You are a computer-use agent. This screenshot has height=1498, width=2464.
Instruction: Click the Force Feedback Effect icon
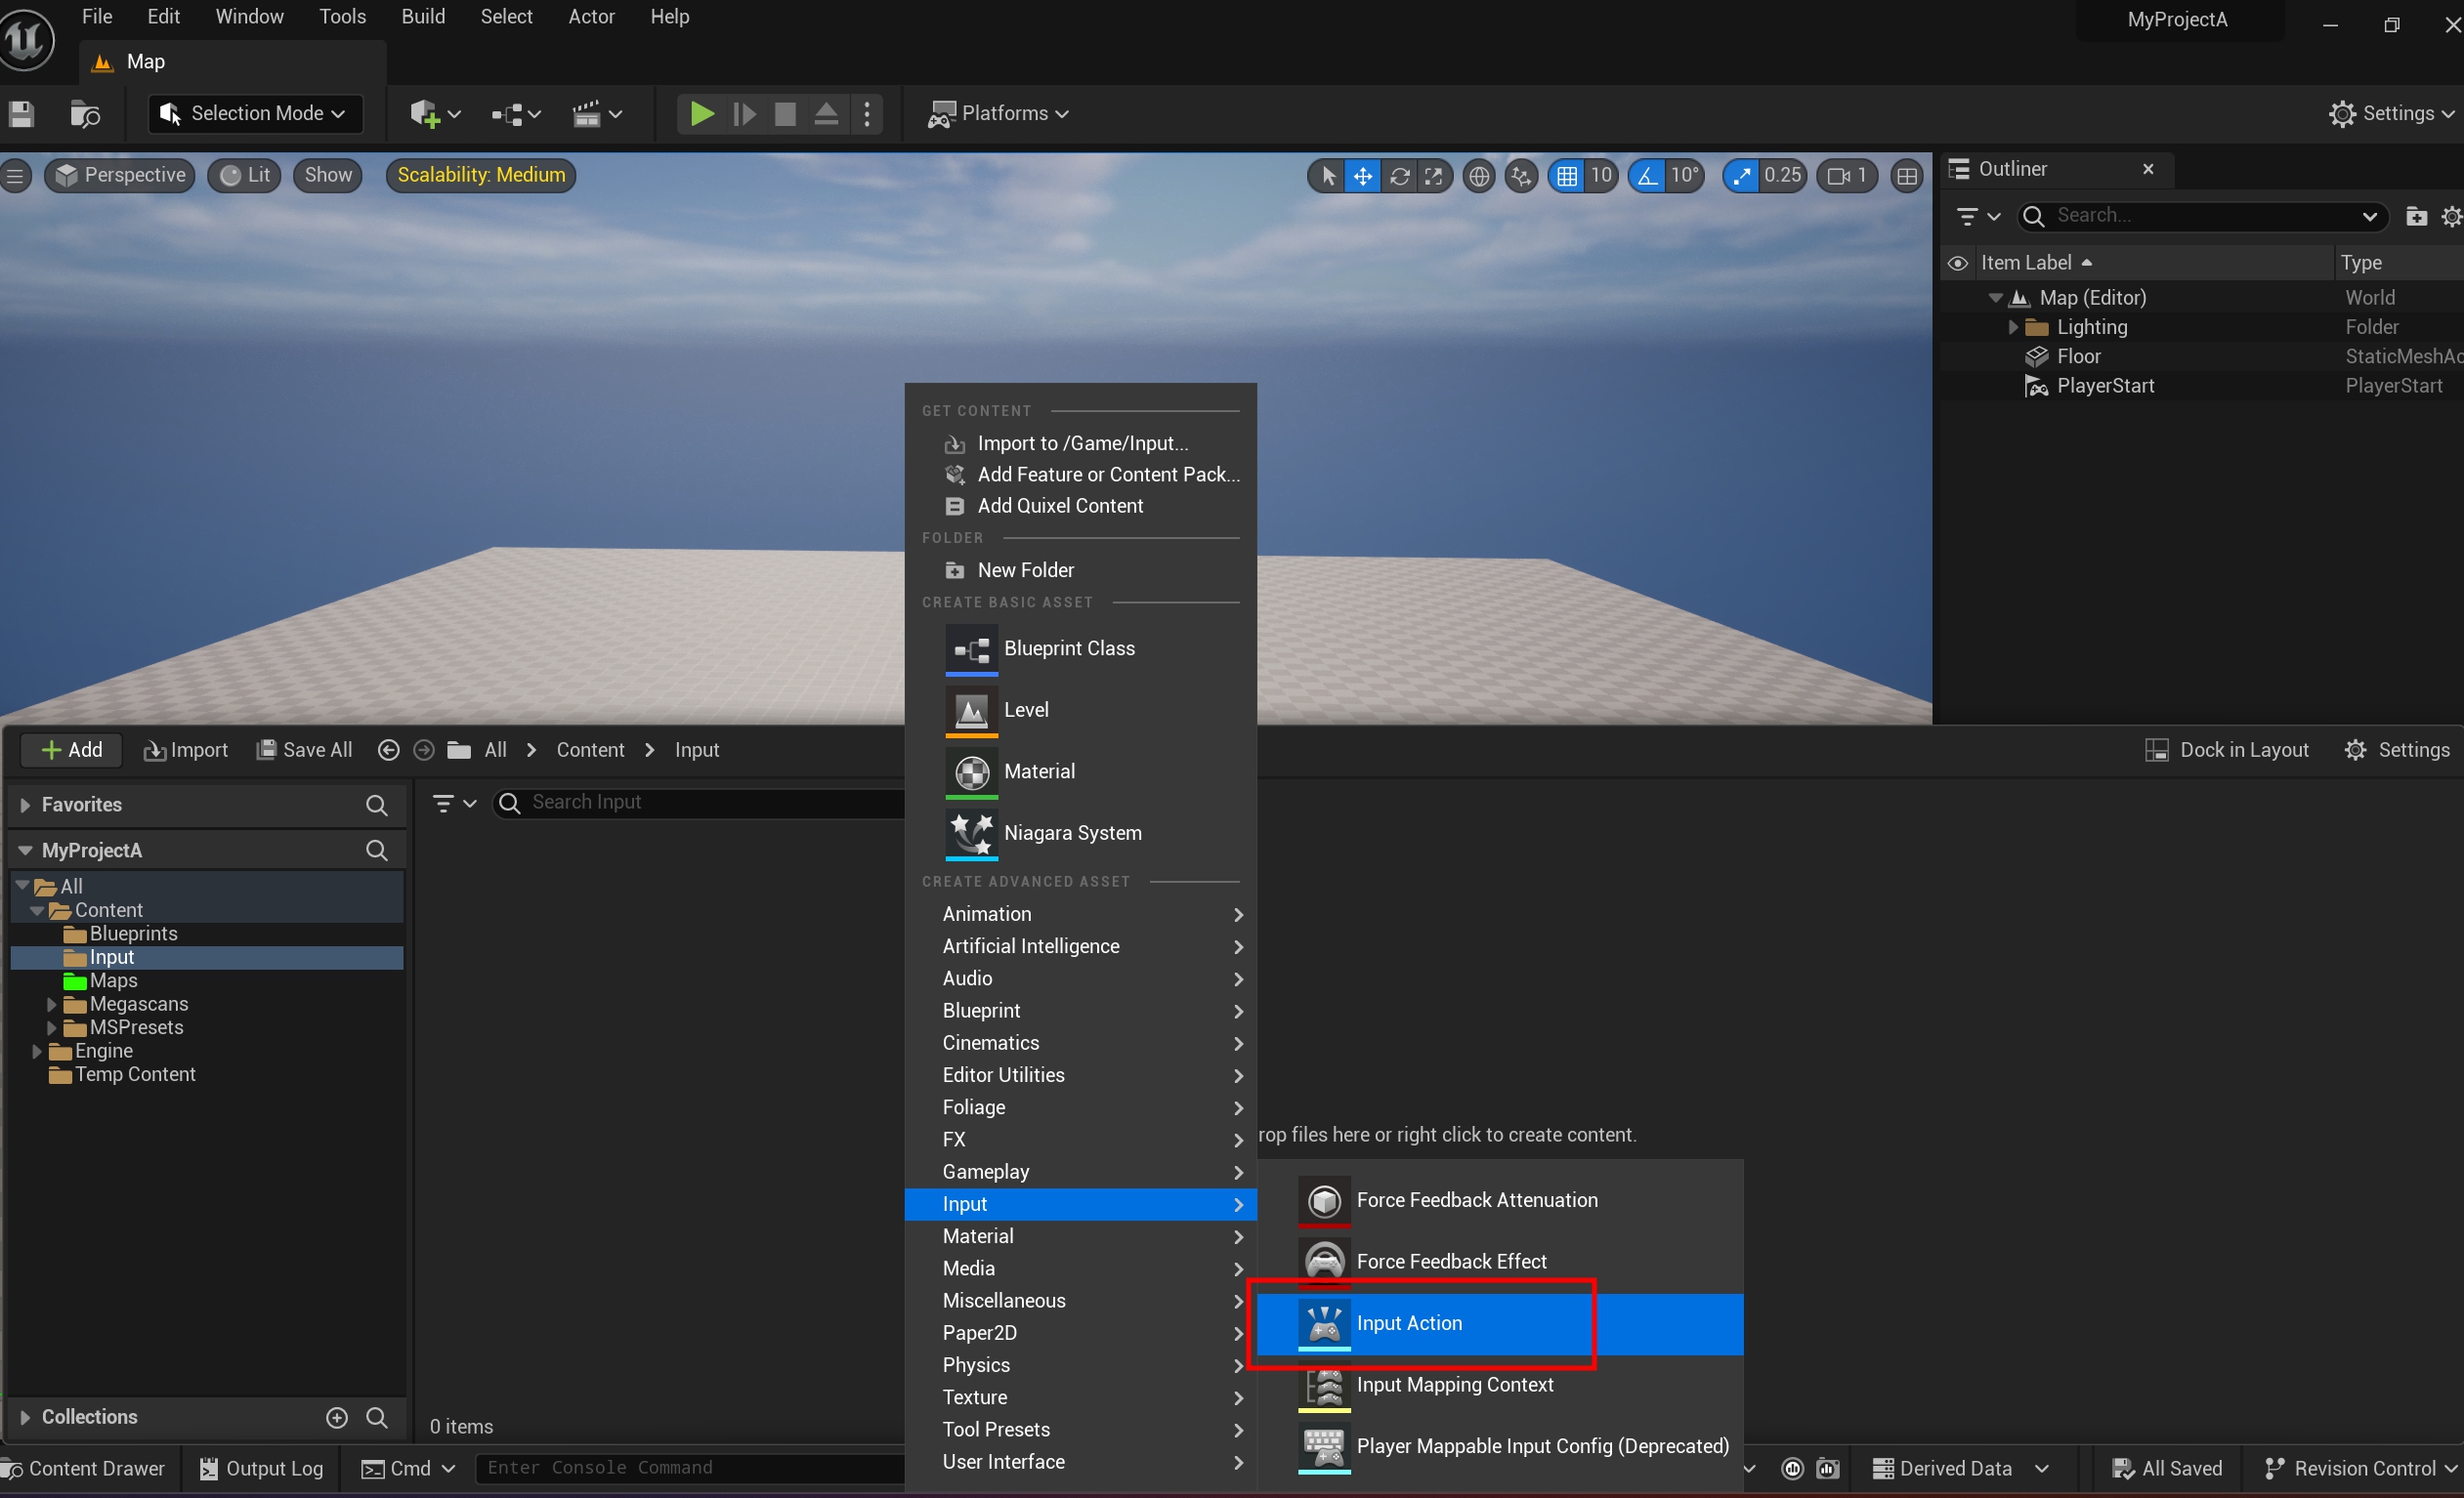1323,1261
